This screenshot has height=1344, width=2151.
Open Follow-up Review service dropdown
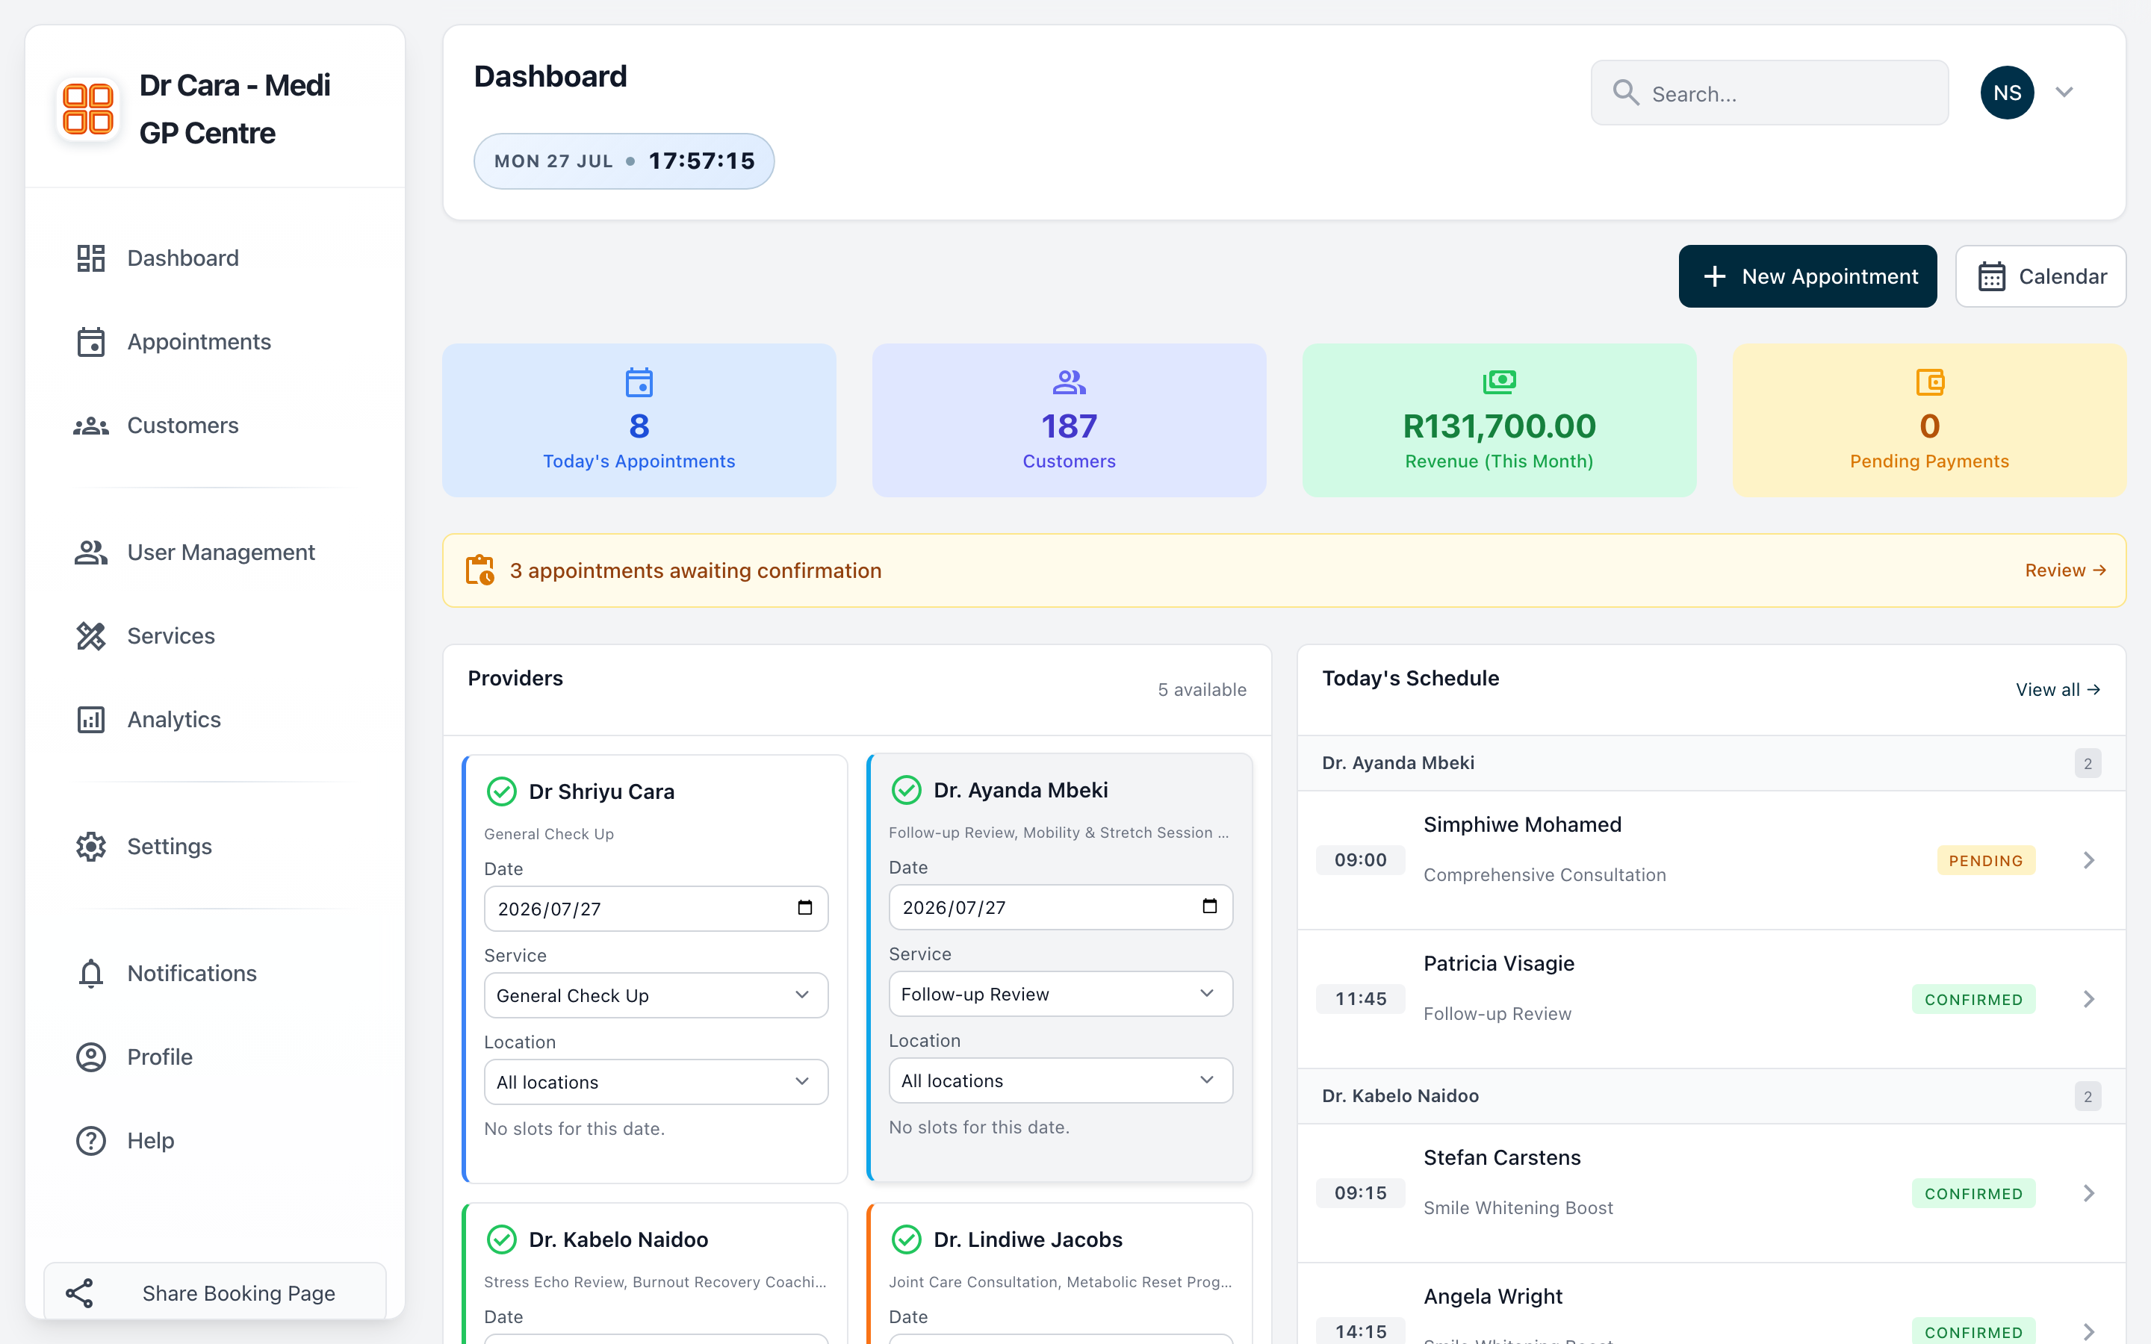coord(1061,994)
